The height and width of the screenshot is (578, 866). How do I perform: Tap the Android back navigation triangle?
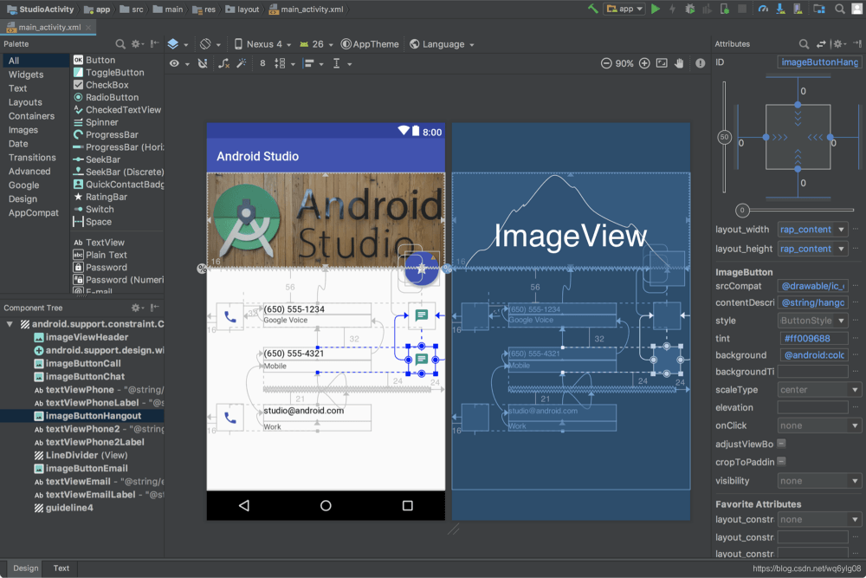tap(244, 505)
